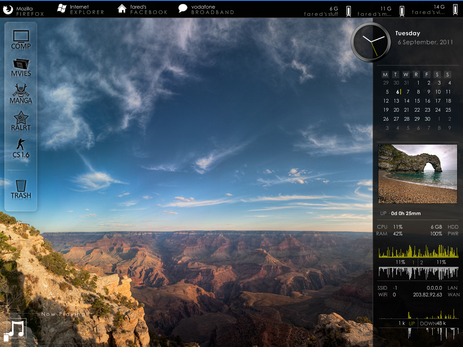The image size is (463, 347).
Task: Open Internet Explorer shortcut
Action: click(80, 10)
